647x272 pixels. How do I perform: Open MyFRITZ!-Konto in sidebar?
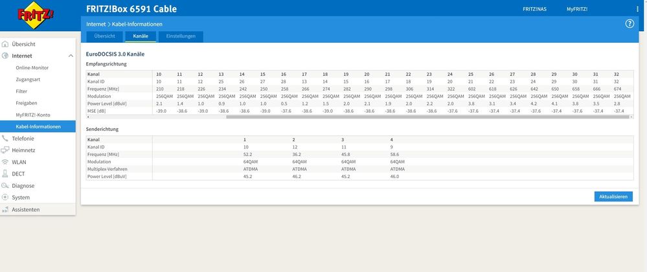point(33,115)
